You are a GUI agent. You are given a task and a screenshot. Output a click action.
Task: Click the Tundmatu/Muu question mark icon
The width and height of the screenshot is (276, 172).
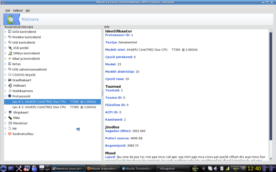click(x=10, y=134)
